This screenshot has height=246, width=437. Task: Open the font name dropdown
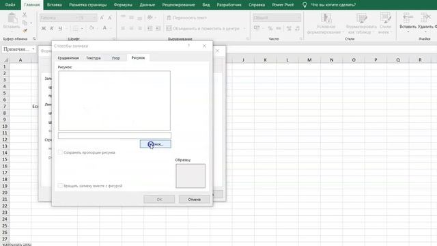pos(77,18)
